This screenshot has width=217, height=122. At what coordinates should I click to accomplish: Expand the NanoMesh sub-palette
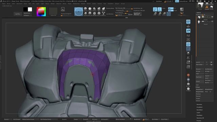[200, 110]
